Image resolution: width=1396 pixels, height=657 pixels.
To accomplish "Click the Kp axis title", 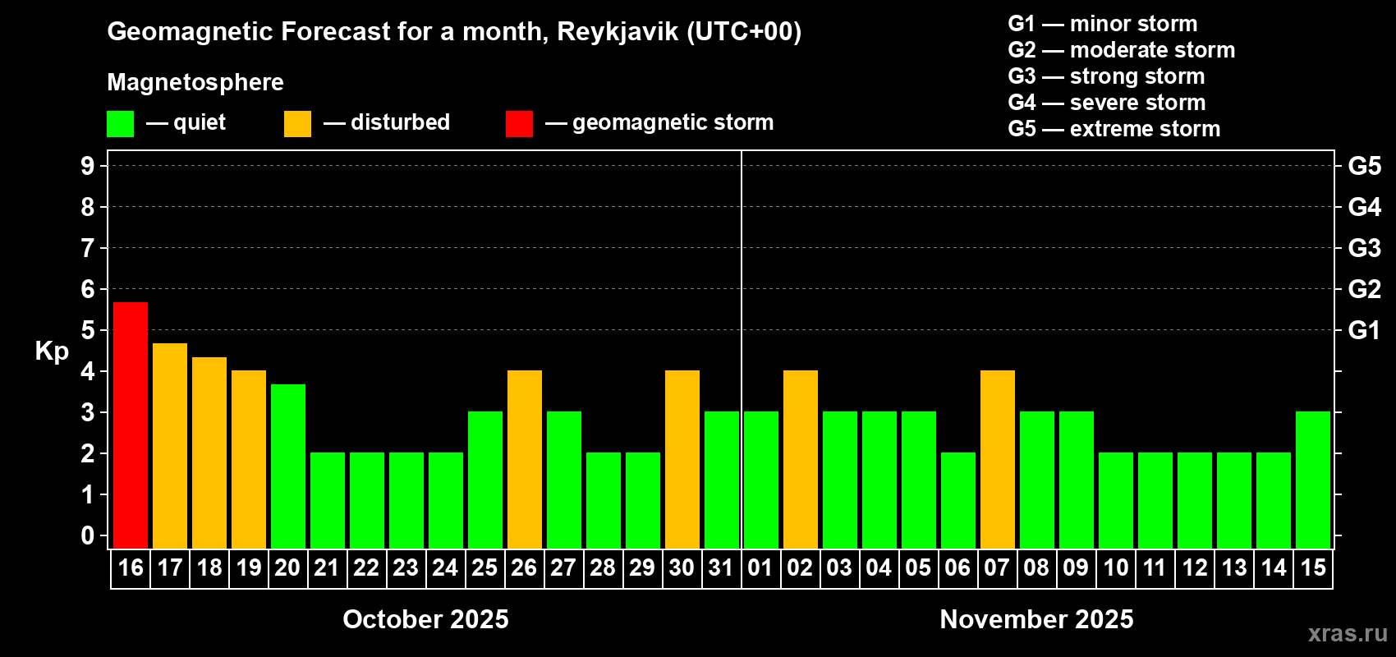I will pyautogui.click(x=52, y=351).
